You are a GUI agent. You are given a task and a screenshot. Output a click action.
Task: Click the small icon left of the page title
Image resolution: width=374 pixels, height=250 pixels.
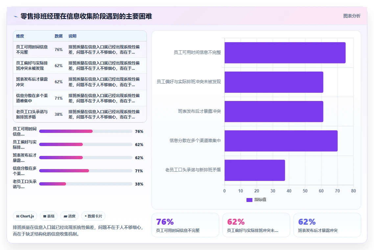click(x=15, y=16)
